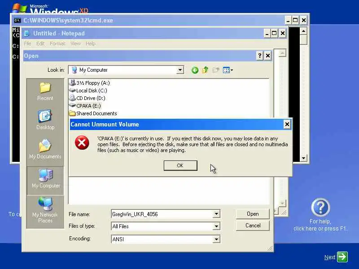Image resolution: width=359 pixels, height=269 pixels.
Task: Click the Next link text
Action: coord(330,257)
